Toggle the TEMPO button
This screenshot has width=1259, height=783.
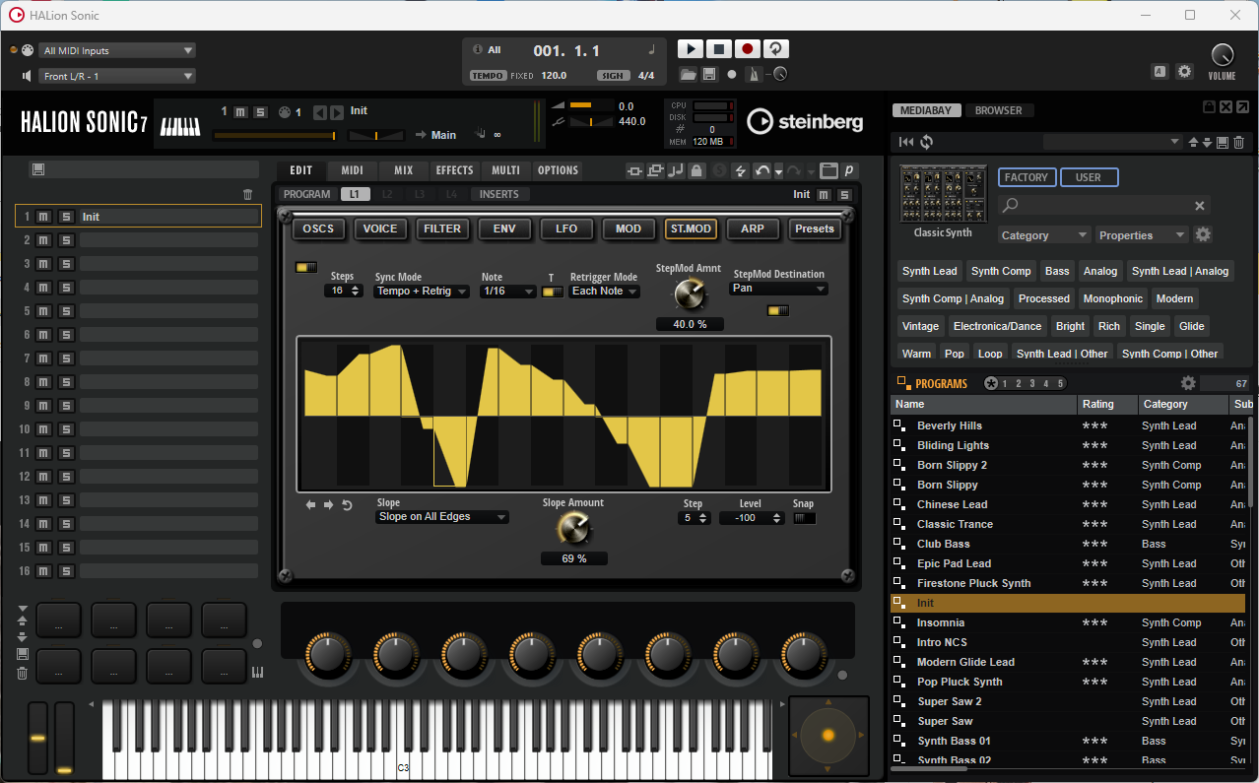pyautogui.click(x=489, y=76)
